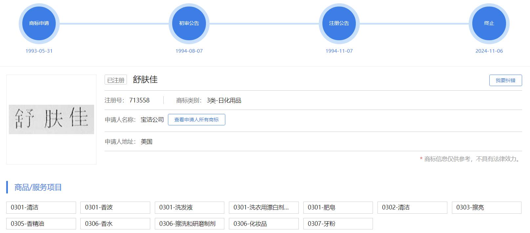The image size is (530, 233).
Task: Click the 0303-擦亮 item tag
Action: (x=486, y=207)
